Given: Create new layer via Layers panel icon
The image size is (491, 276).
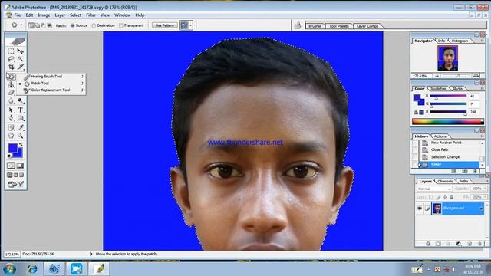Looking at the screenshot, I should 470,244.
